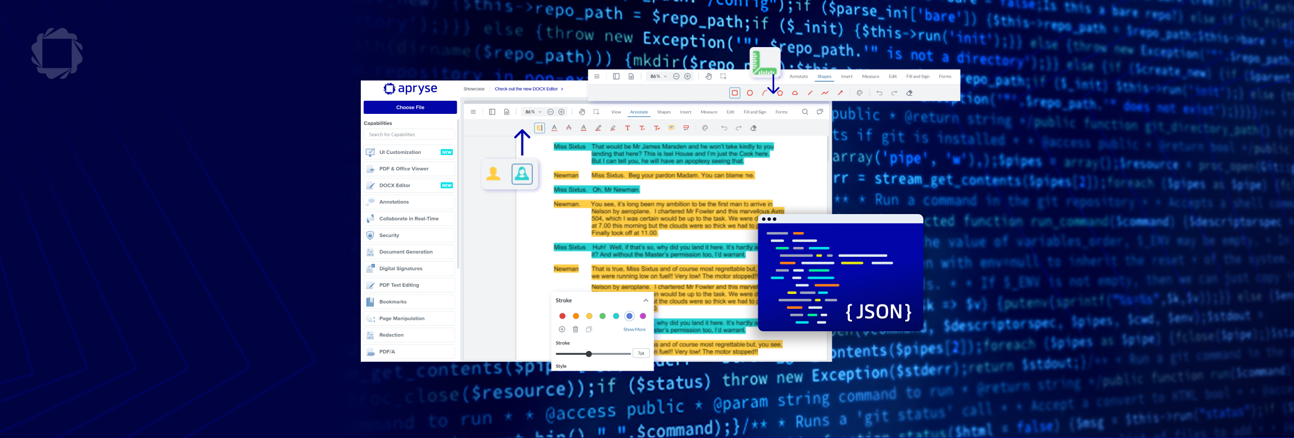Click the Choose File button

coord(410,107)
